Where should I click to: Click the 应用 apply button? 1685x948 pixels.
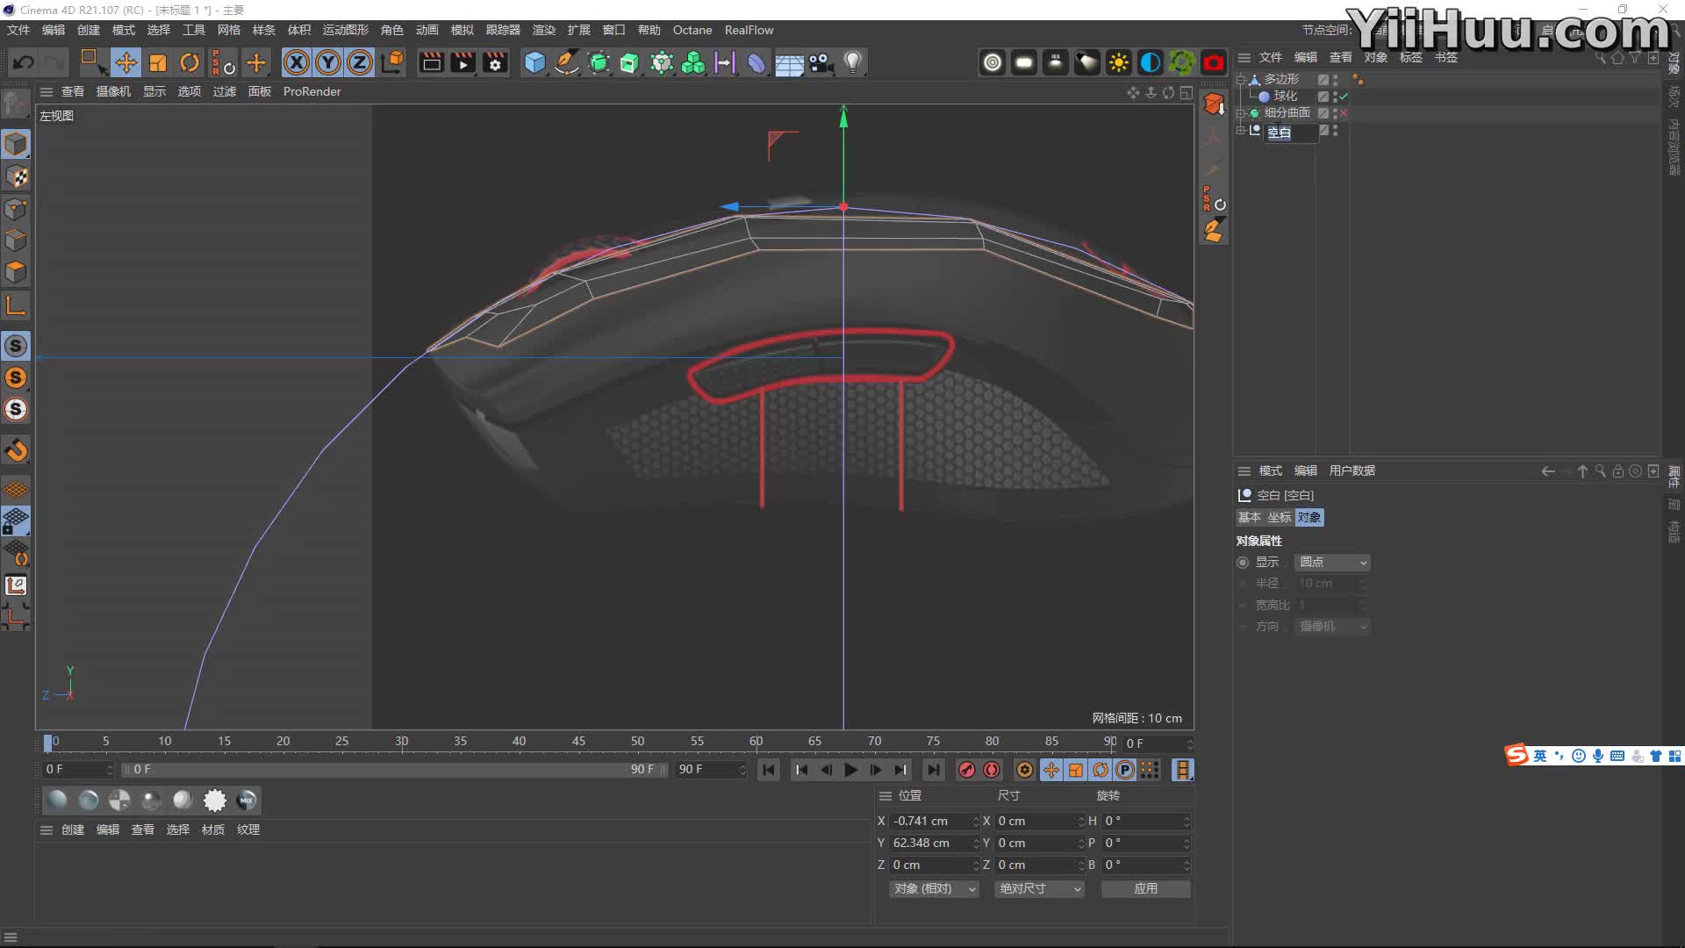1145,888
